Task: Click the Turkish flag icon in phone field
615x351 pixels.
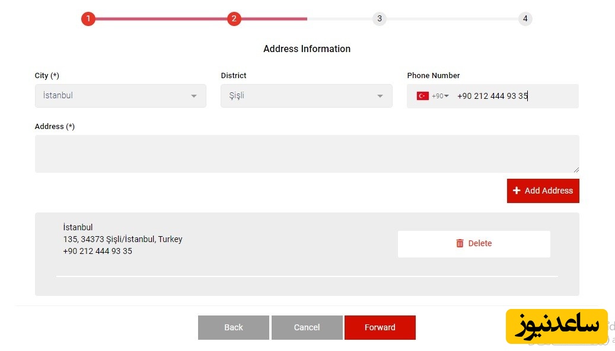Action: (422, 96)
